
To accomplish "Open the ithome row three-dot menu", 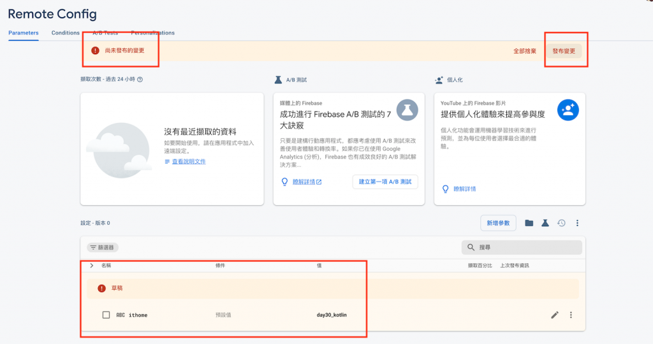I will (x=571, y=315).
